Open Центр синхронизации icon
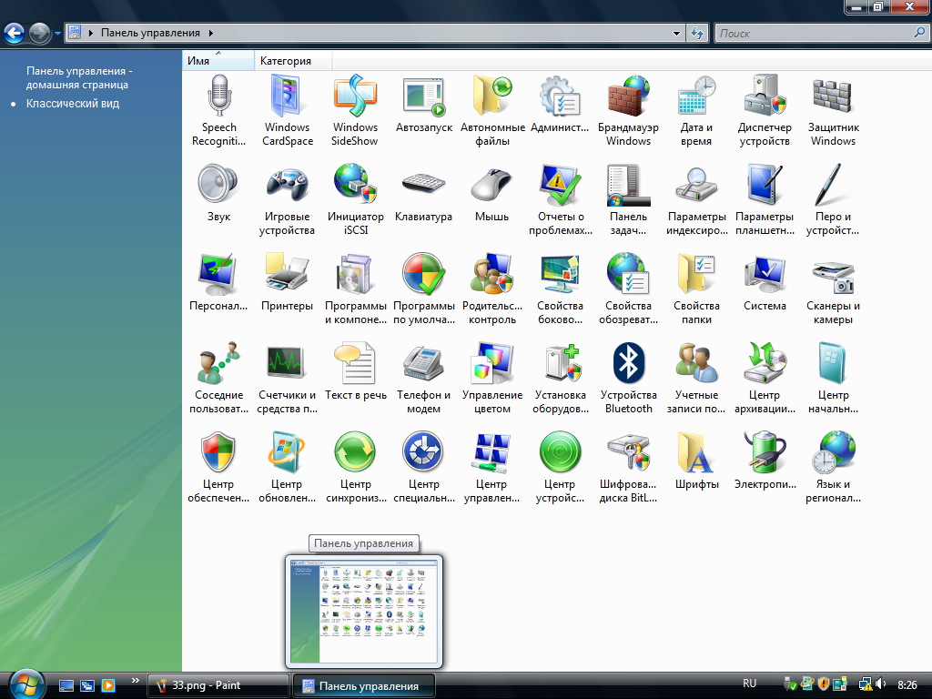 point(355,452)
